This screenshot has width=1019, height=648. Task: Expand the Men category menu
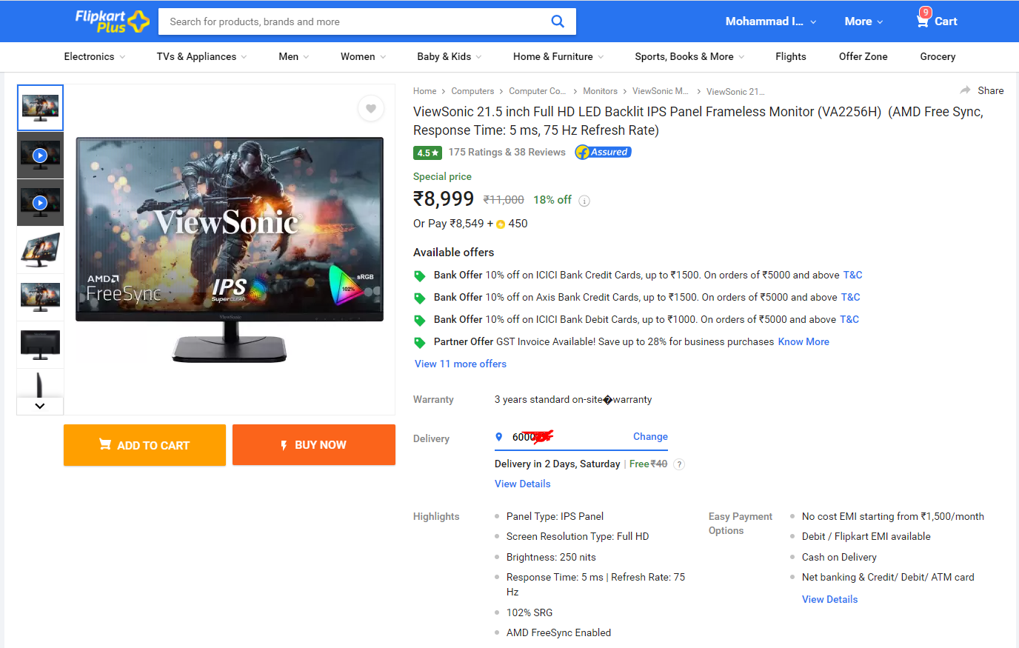pos(294,56)
